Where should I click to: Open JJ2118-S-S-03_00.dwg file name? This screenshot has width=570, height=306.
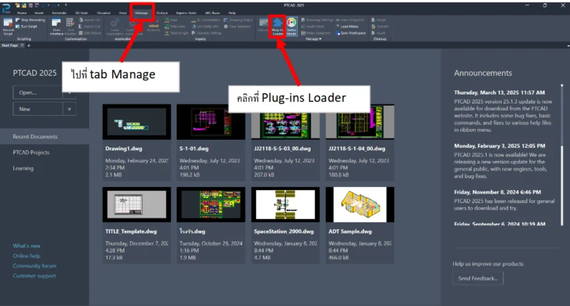click(x=283, y=148)
